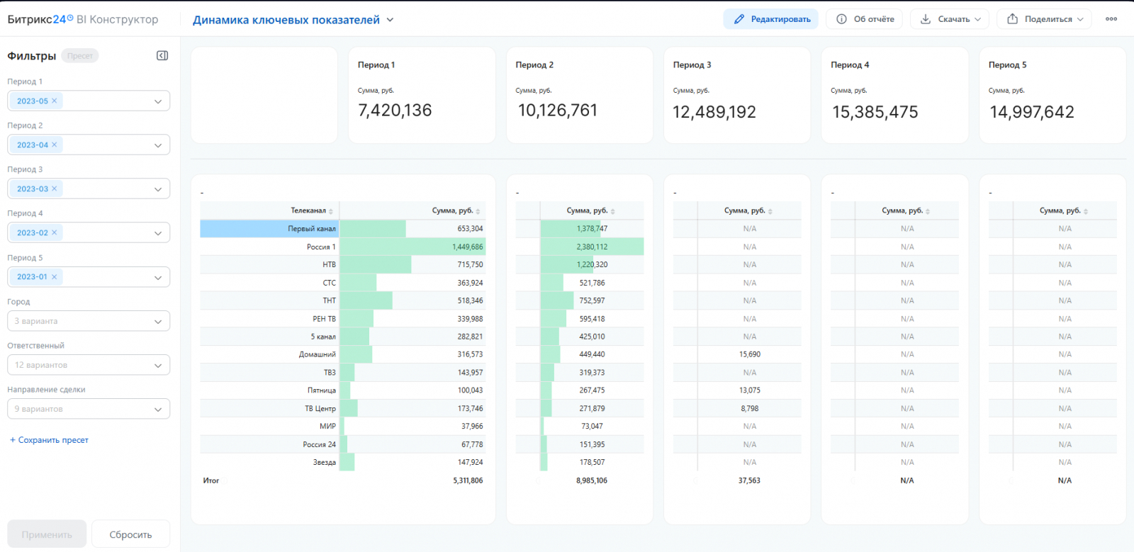Click the pencil Редактировать button

[x=770, y=19]
